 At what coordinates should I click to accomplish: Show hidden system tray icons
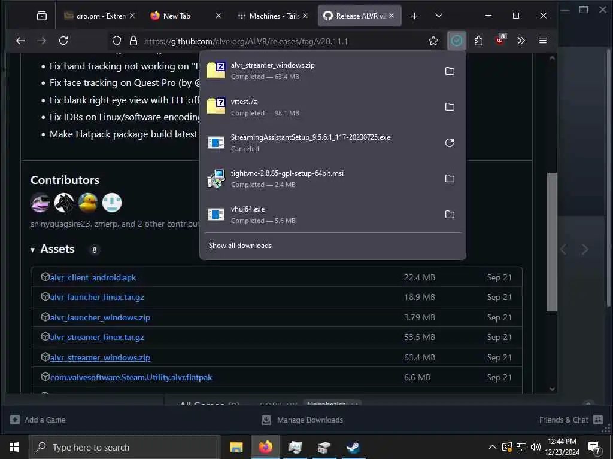click(x=493, y=447)
